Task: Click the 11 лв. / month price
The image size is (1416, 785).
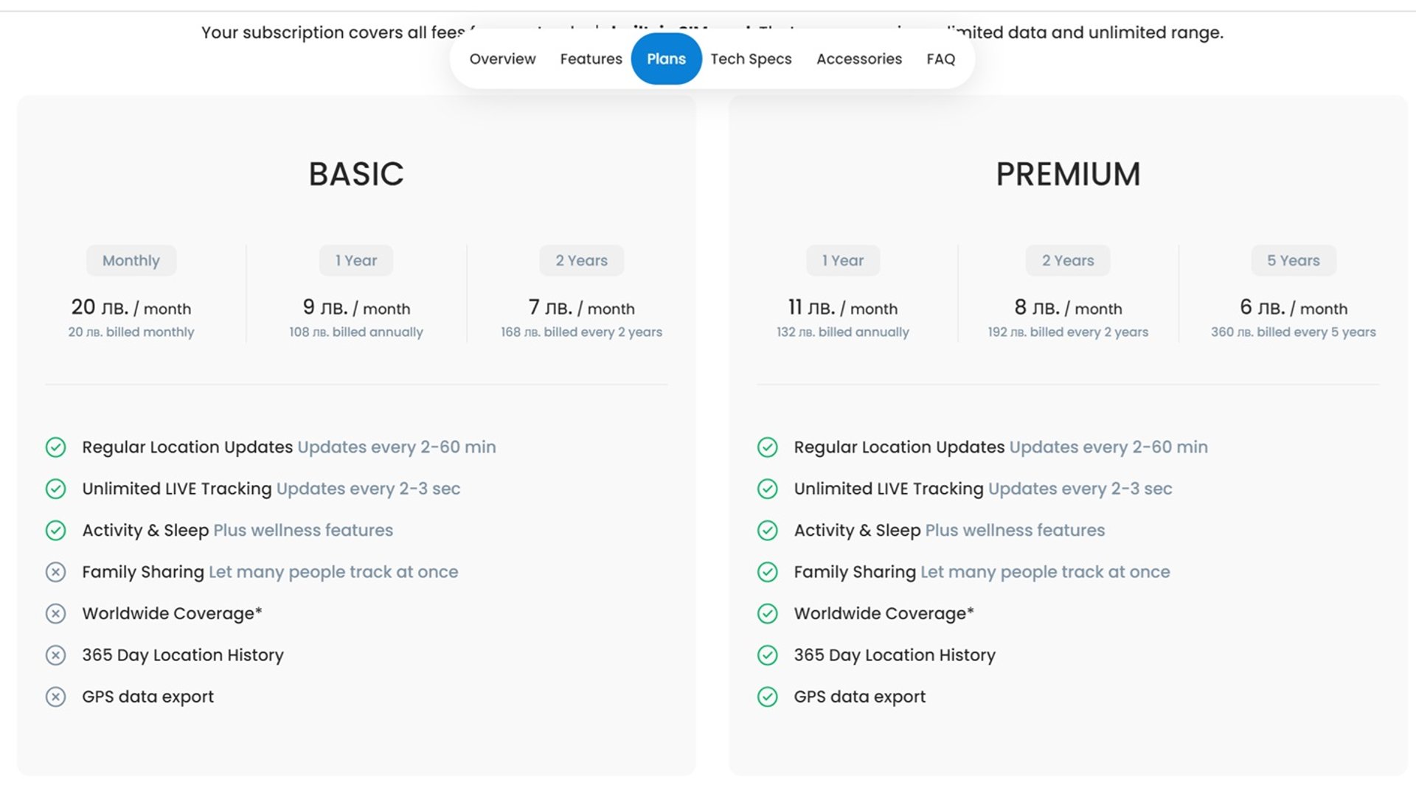Action: [x=843, y=307]
